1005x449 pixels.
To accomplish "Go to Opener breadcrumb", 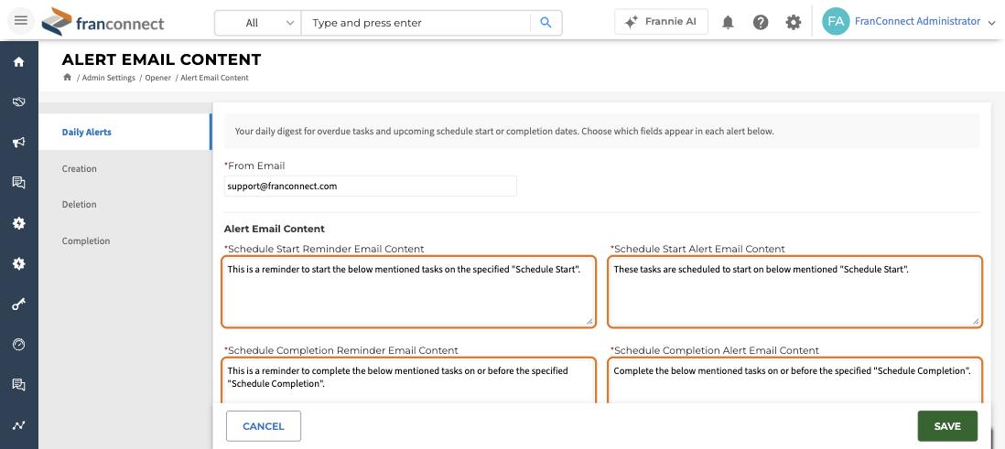I will (x=157, y=78).
